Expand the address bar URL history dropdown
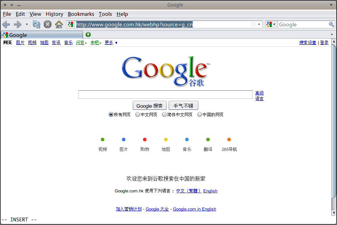The width and height of the screenshot is (337, 225). tap(259, 24)
